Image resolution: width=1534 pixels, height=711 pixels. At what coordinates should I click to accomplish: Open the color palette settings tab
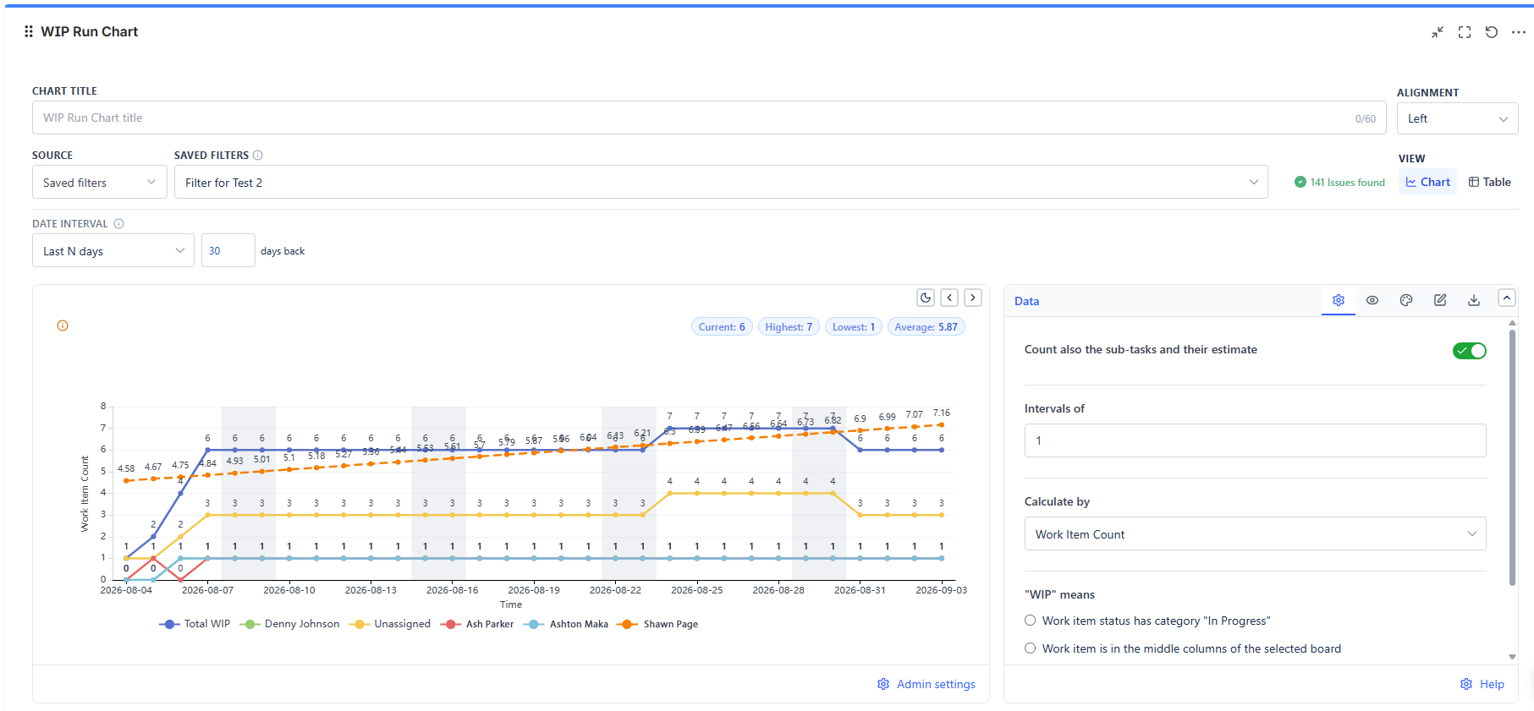[1406, 300]
